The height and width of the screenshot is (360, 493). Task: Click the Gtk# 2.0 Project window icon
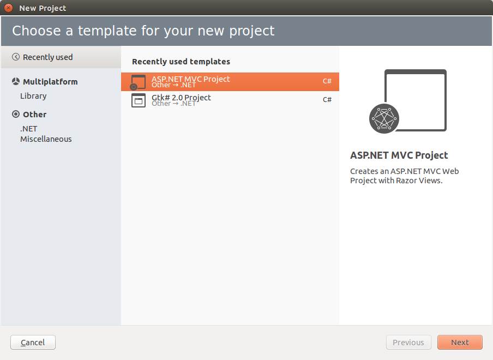pyautogui.click(x=139, y=100)
